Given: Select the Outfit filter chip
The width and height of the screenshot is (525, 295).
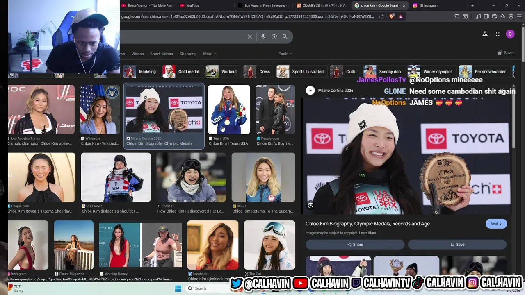Looking at the screenshot, I should click(345, 71).
